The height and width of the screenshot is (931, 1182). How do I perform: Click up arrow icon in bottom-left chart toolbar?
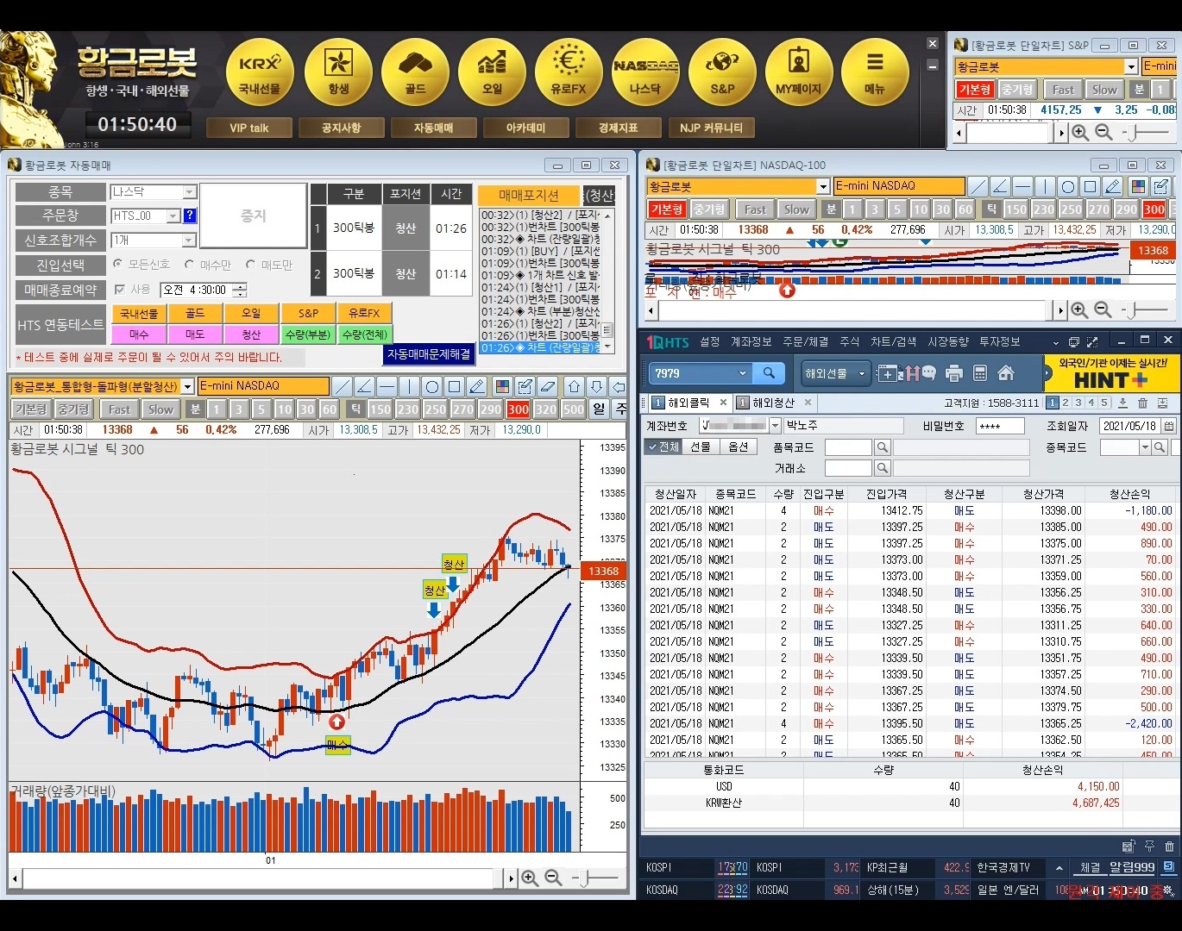(x=575, y=386)
